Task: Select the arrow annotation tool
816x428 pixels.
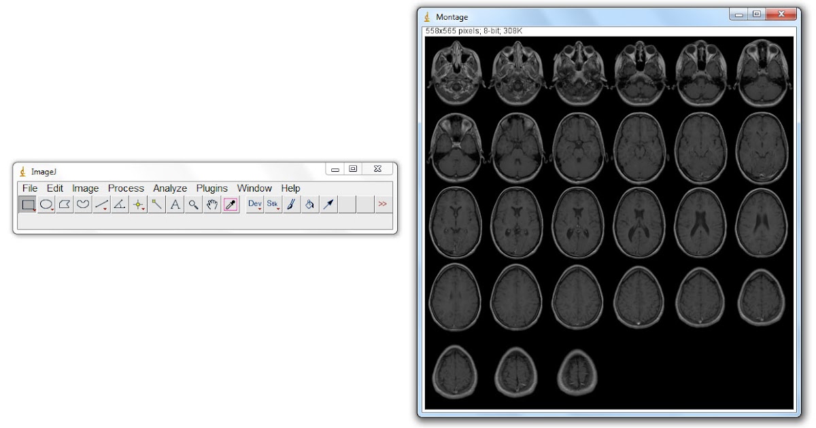Action: pos(328,204)
